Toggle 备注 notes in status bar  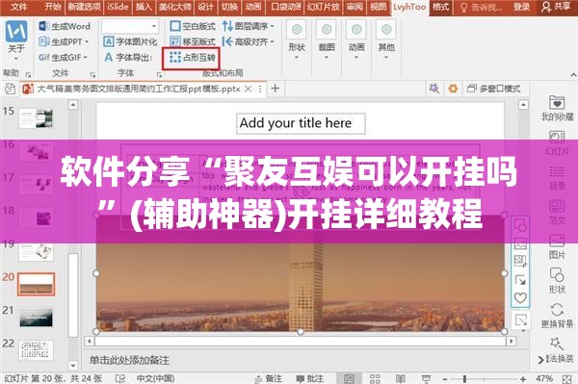click(x=269, y=378)
